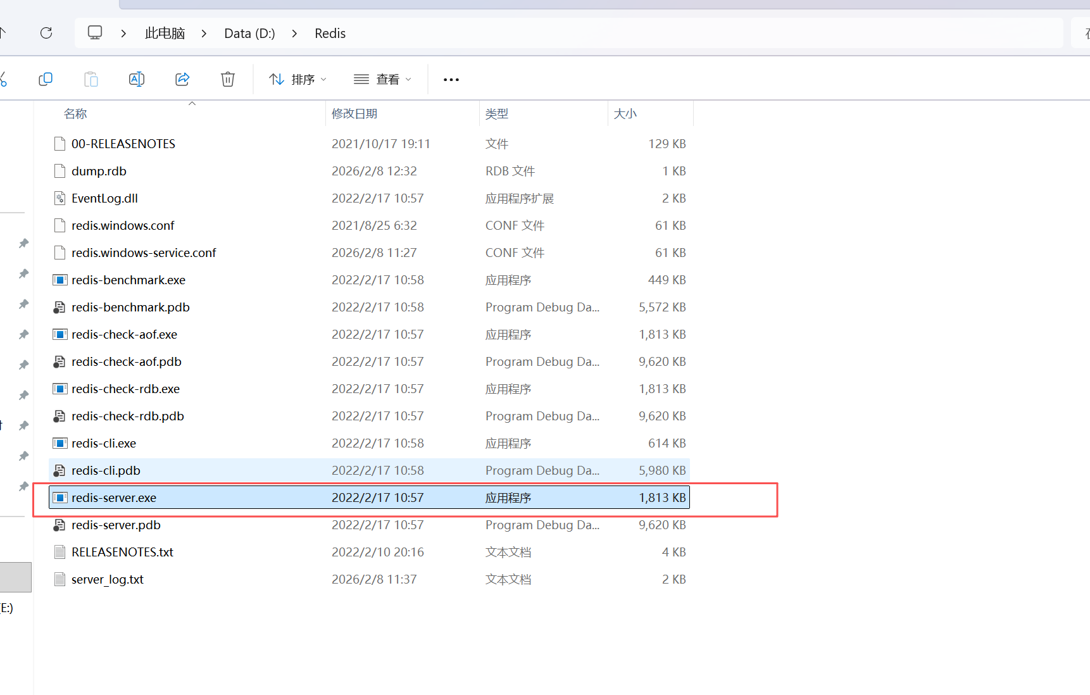The width and height of the screenshot is (1090, 695).
Task: Click the delete trash icon
Action: [x=228, y=79]
